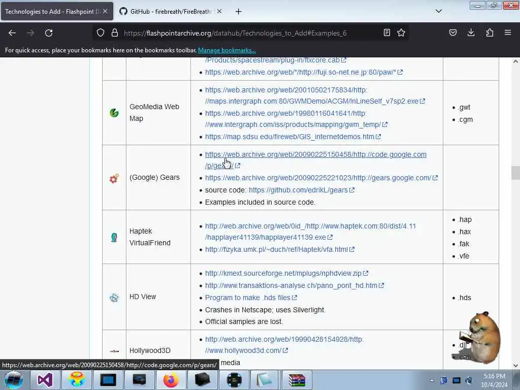Expand the list all tabs chevron

(x=438, y=11)
